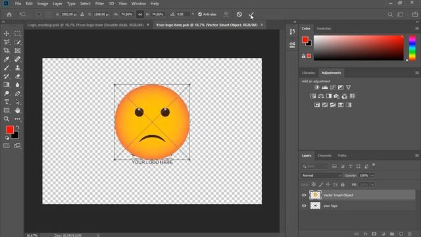Open the Color panel options menu
Screen dimensions: 421x237
tap(416, 28)
